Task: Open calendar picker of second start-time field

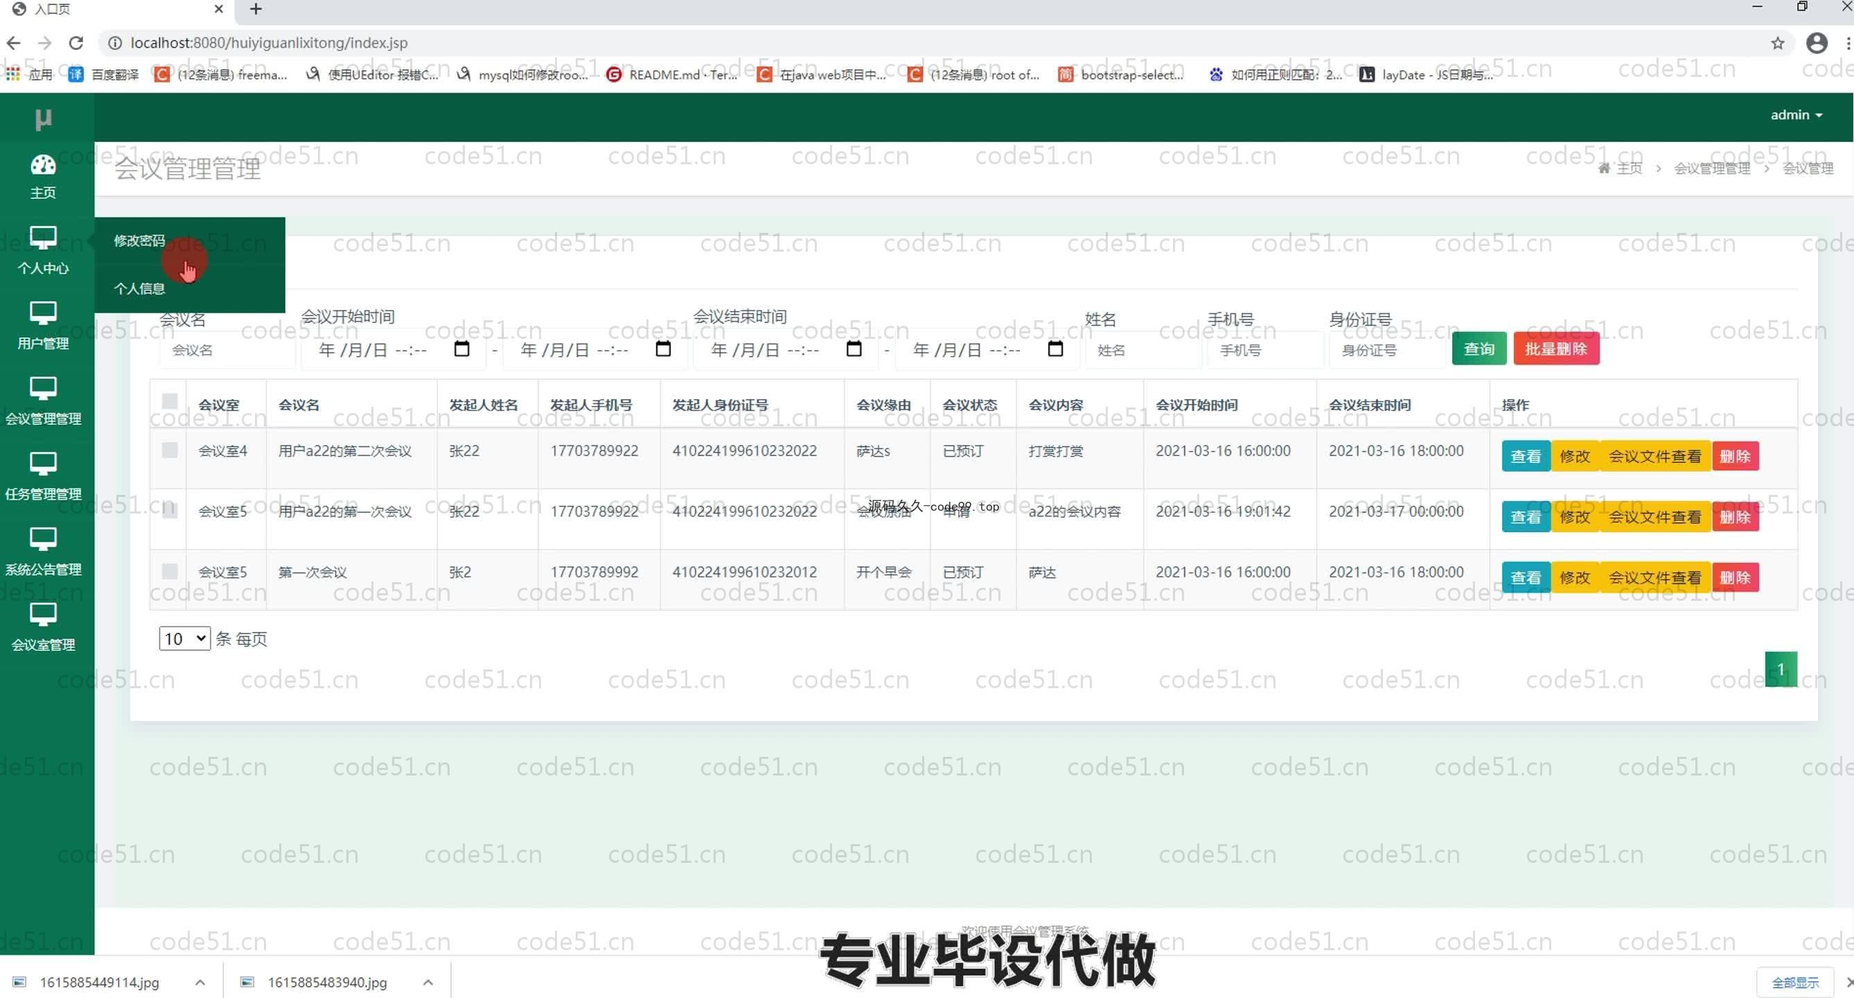Action: pos(663,349)
